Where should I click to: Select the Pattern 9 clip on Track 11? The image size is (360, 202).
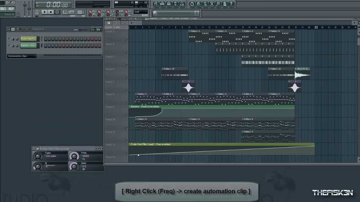[x=268, y=136]
